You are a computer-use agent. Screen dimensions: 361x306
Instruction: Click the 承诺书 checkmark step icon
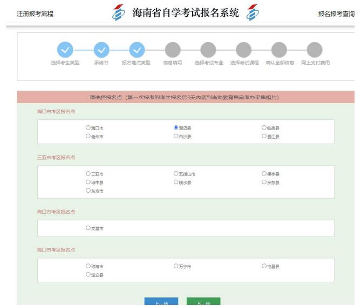101,50
